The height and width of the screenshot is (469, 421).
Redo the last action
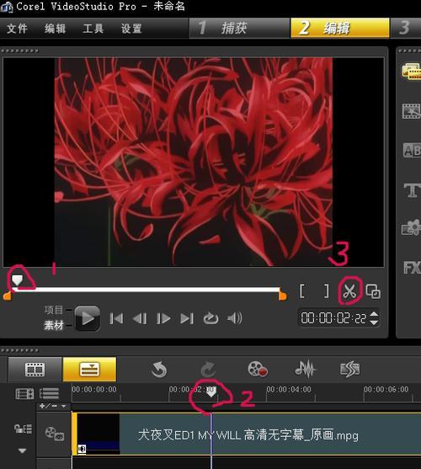pos(208,369)
